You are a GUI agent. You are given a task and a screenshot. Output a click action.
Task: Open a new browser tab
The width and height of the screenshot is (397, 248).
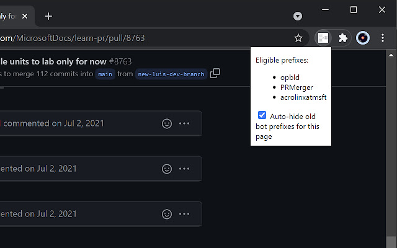48,17
